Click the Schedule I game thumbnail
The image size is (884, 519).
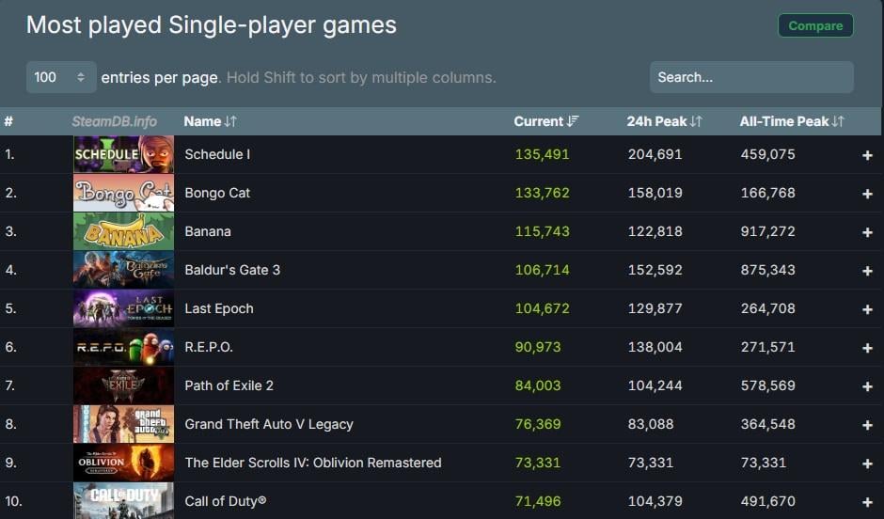[123, 154]
